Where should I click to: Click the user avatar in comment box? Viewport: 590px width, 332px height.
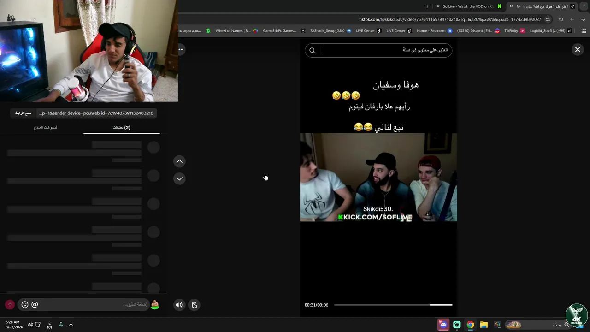155,305
